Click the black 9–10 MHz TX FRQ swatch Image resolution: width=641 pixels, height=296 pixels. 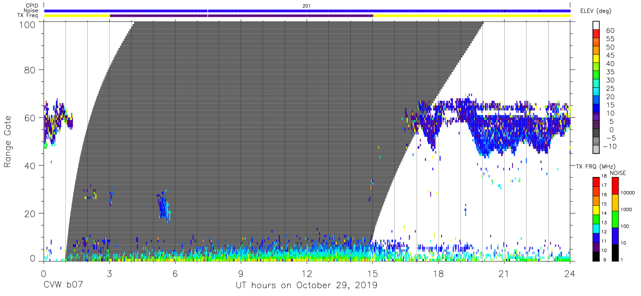[x=596, y=255]
